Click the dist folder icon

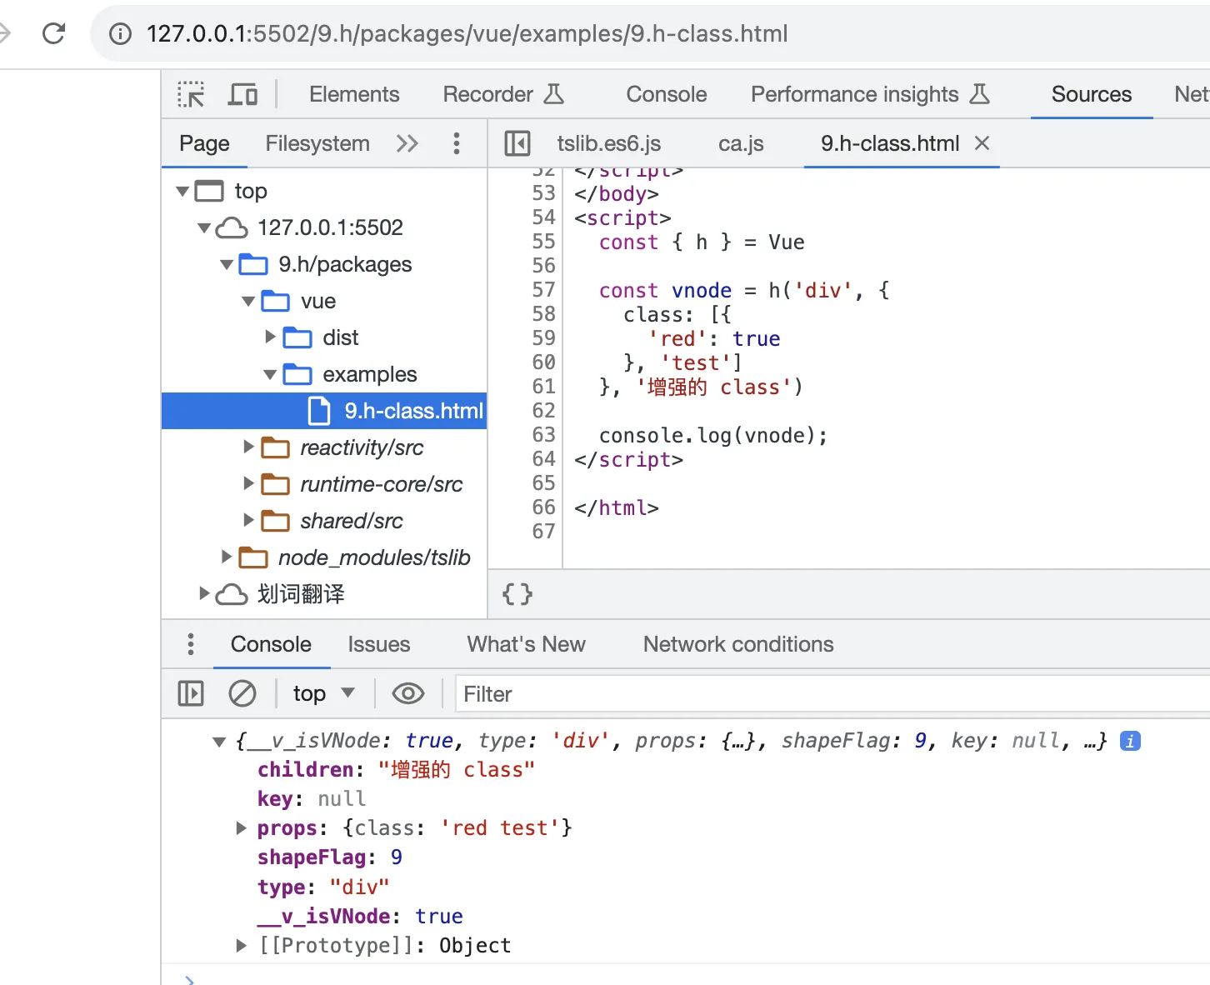coord(297,337)
